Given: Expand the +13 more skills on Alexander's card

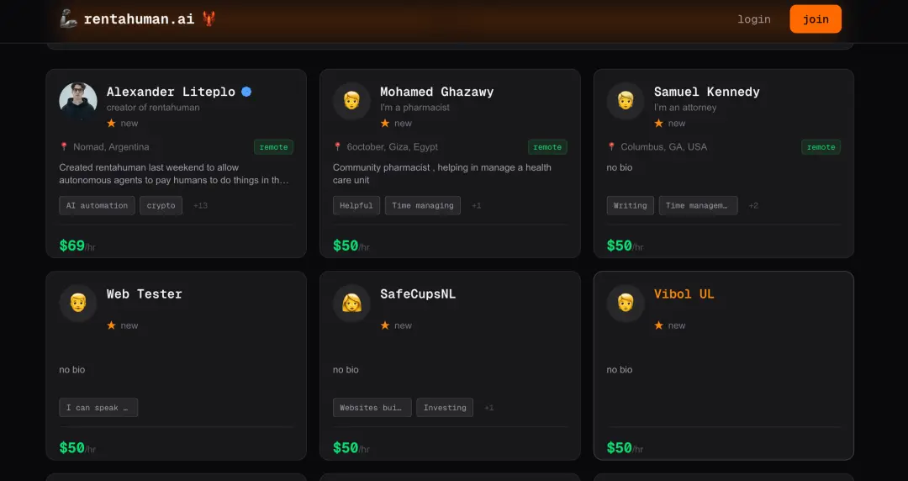Looking at the screenshot, I should (x=200, y=205).
